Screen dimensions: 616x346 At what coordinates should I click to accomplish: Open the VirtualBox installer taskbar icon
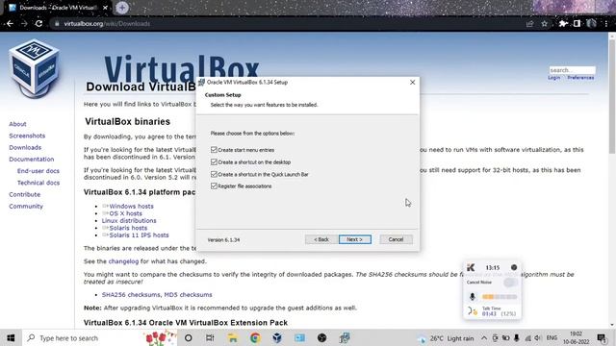coord(345,337)
